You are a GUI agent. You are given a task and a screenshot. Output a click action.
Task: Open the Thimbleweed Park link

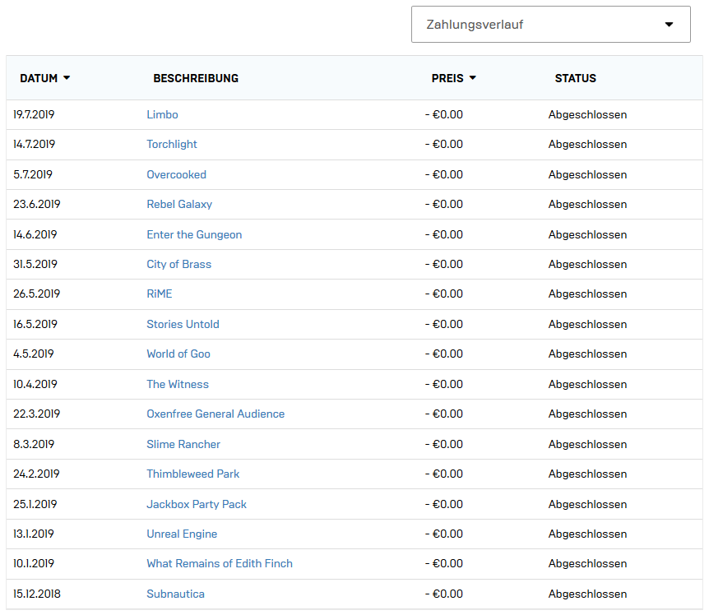pos(193,474)
